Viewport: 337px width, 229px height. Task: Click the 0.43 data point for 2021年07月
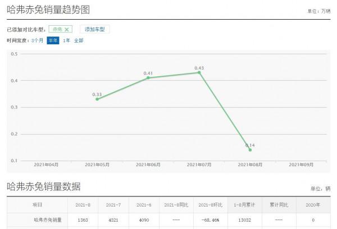pos(199,72)
